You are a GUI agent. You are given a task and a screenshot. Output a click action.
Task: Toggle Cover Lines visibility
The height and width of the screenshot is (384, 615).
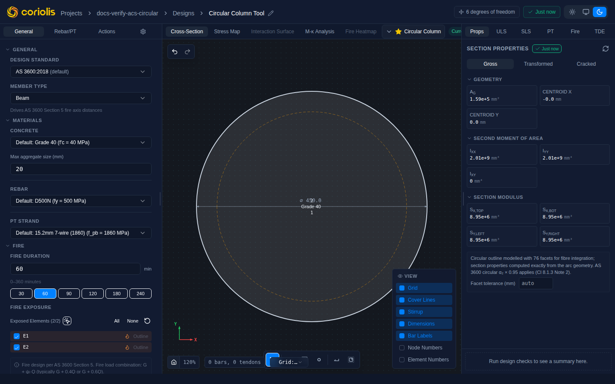click(x=424, y=300)
